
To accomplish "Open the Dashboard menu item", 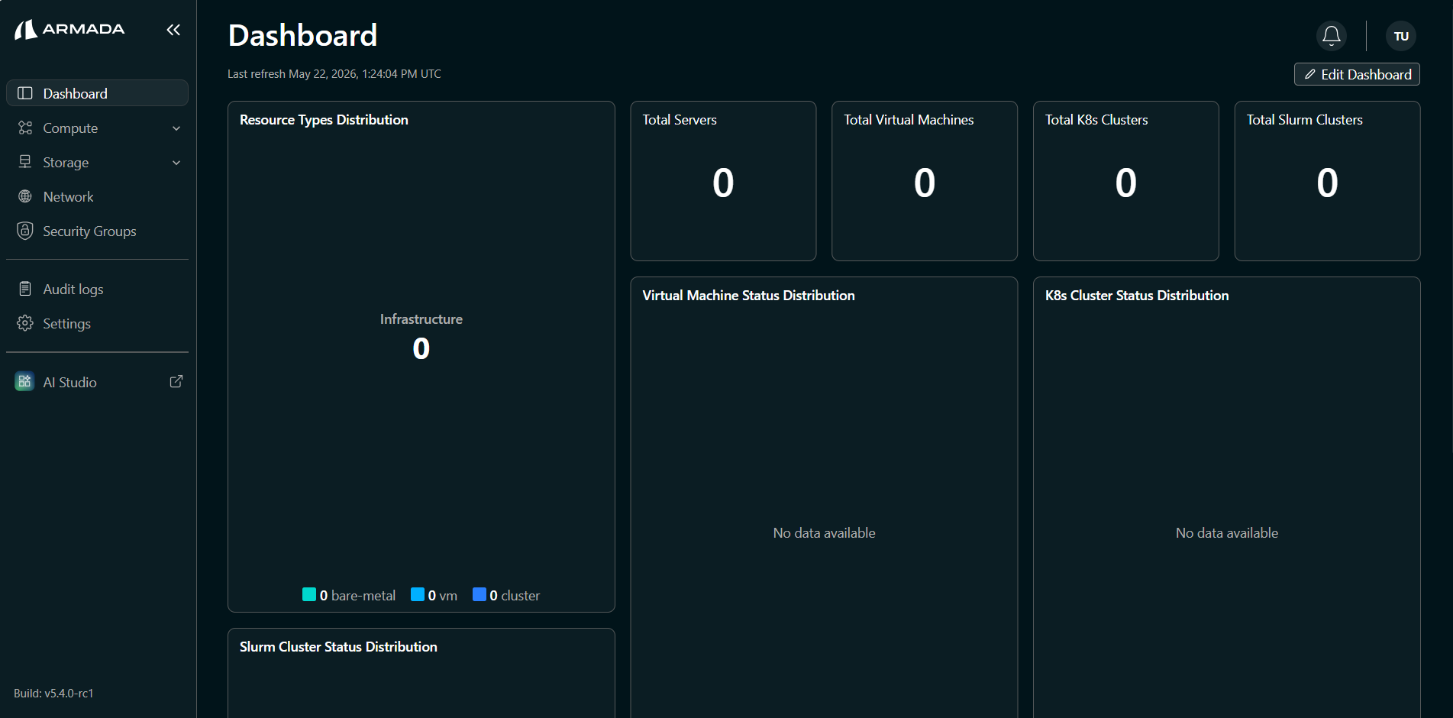I will [x=97, y=93].
